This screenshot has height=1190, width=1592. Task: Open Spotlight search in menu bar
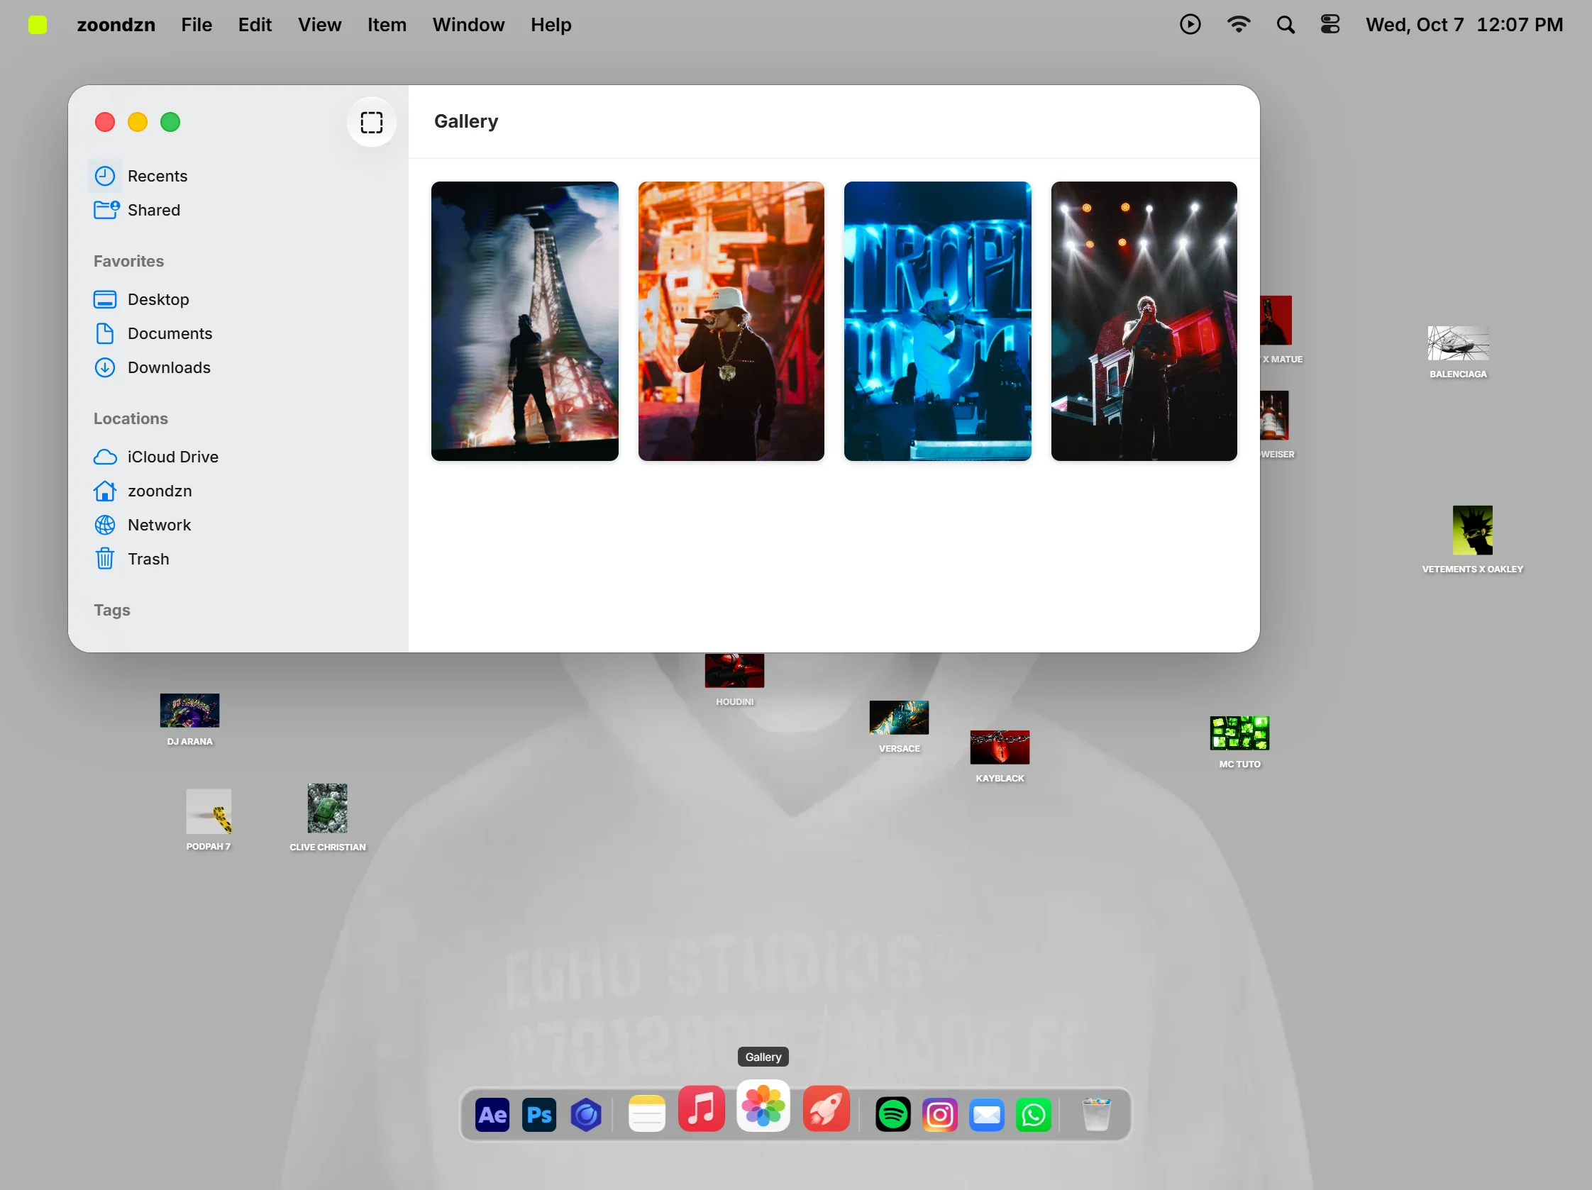point(1286,24)
